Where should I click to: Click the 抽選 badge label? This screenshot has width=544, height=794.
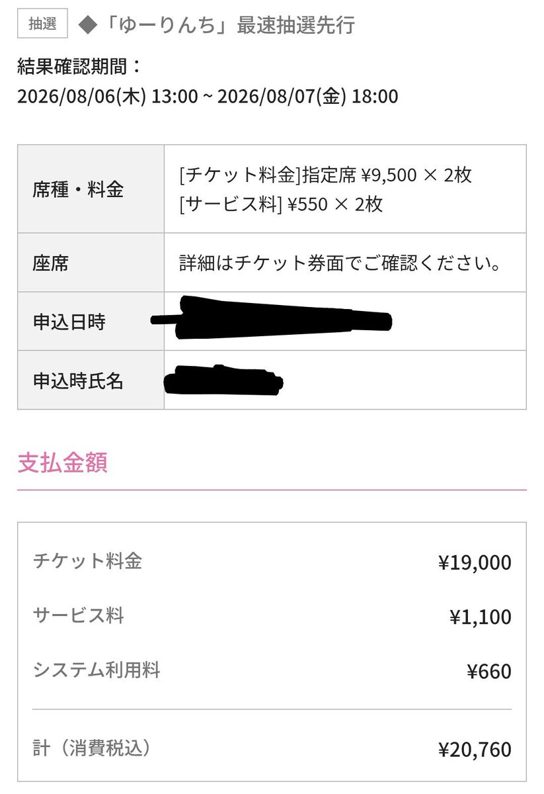click(x=42, y=24)
